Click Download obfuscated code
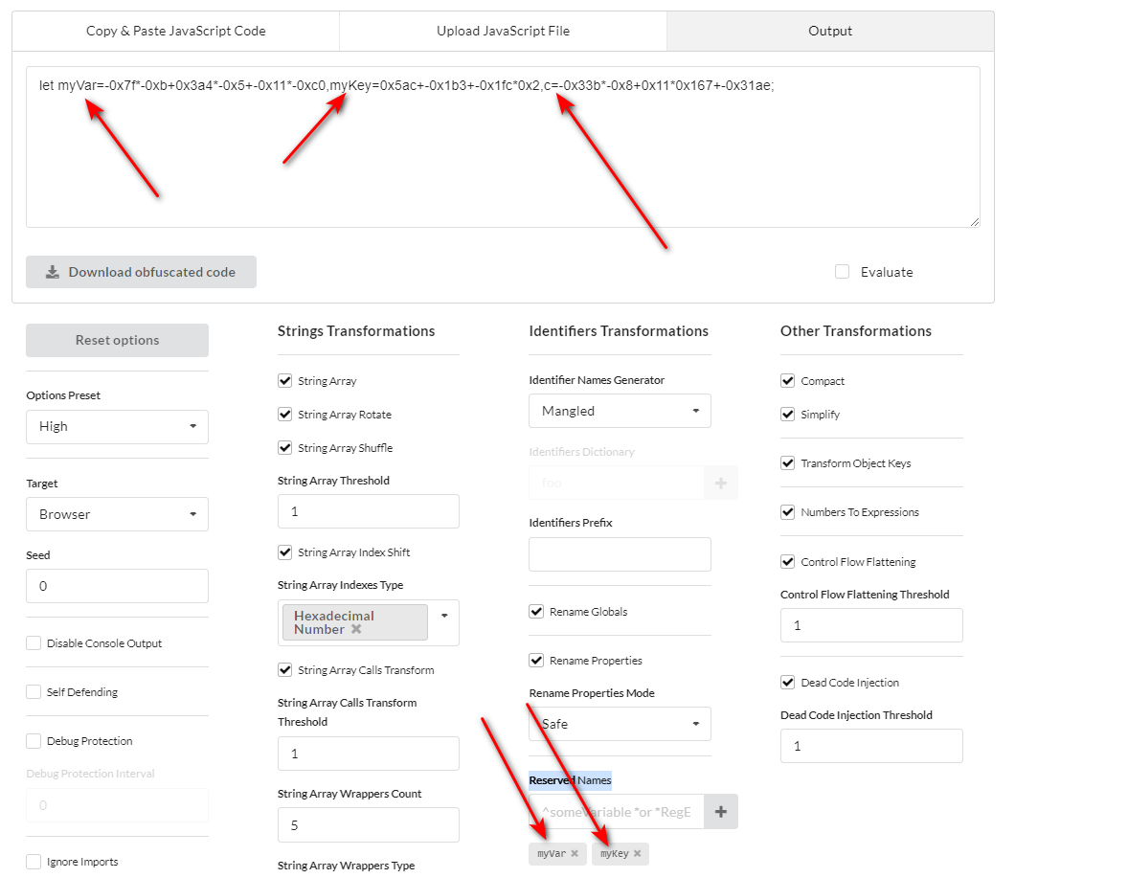Viewport: 1128px width, 878px height. coord(141,272)
